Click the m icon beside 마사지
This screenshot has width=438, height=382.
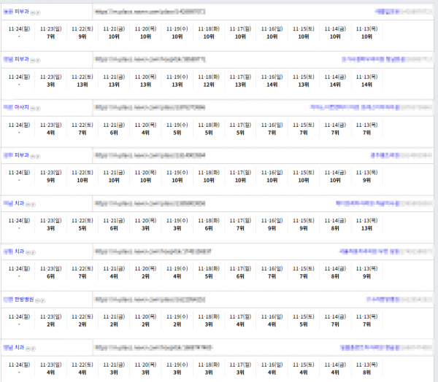coord(33,109)
